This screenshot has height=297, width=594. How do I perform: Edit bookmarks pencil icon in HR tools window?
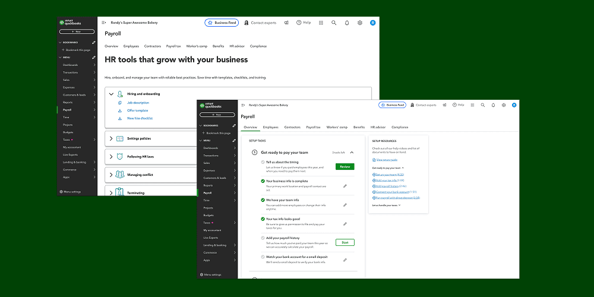tap(94, 42)
